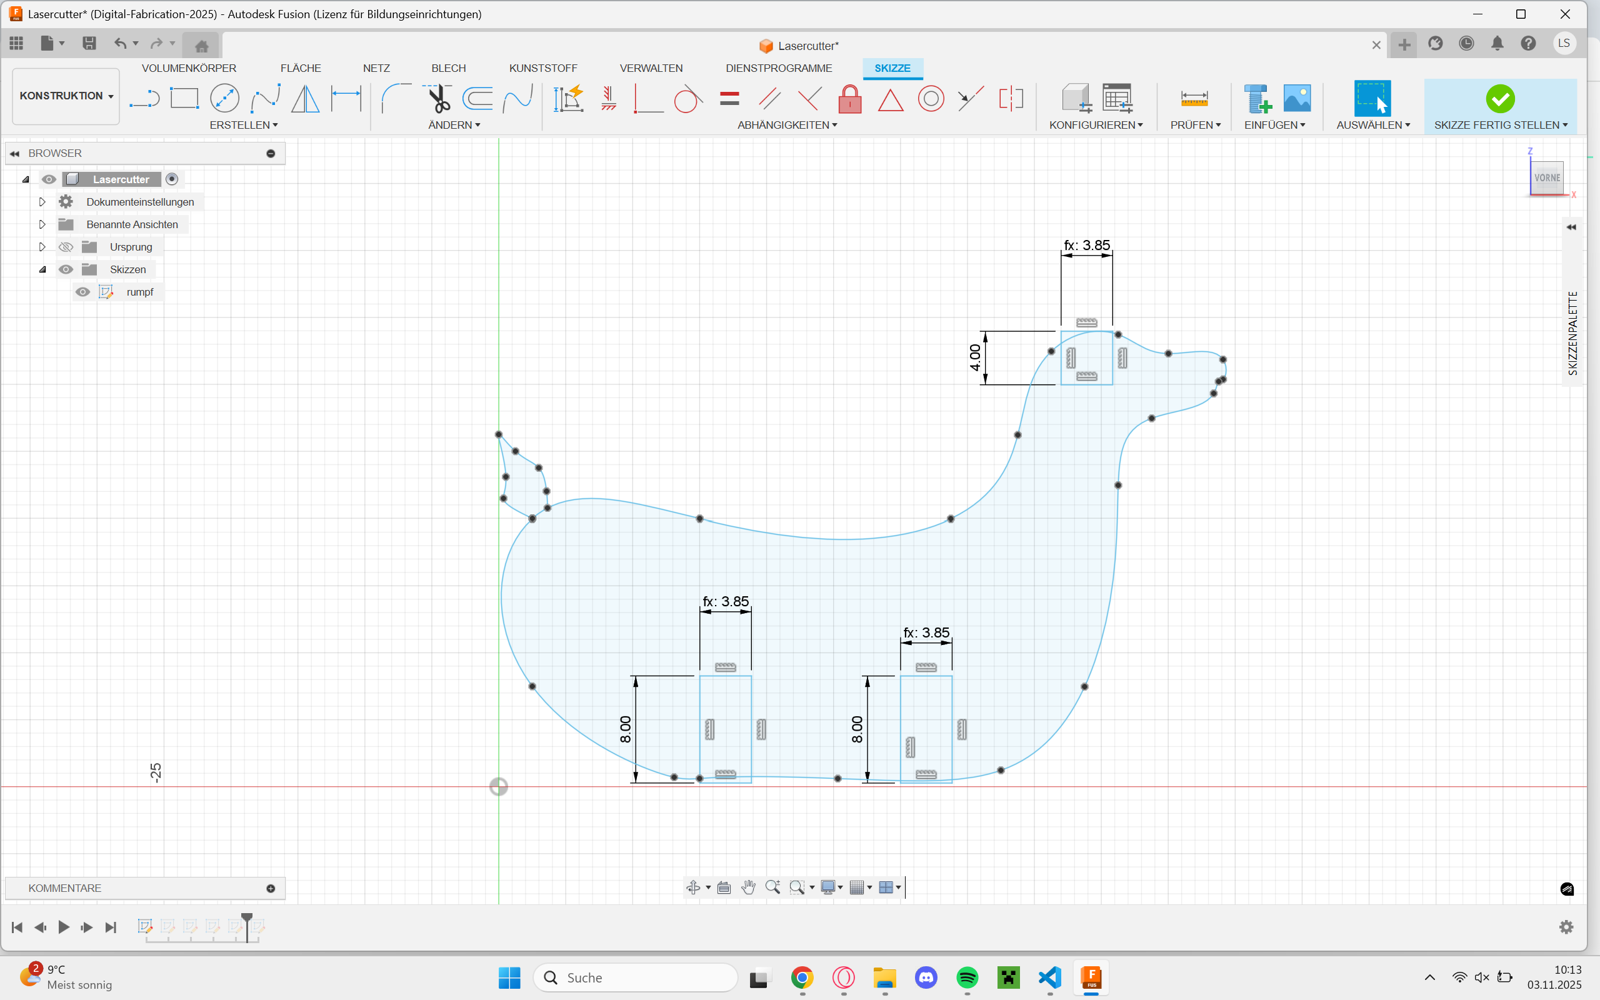
Task: Click the Insert image icon
Action: pyautogui.click(x=1296, y=99)
